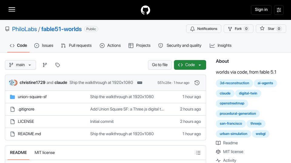
Task: Open commit hash 551c28e
Action: (x=164, y=83)
